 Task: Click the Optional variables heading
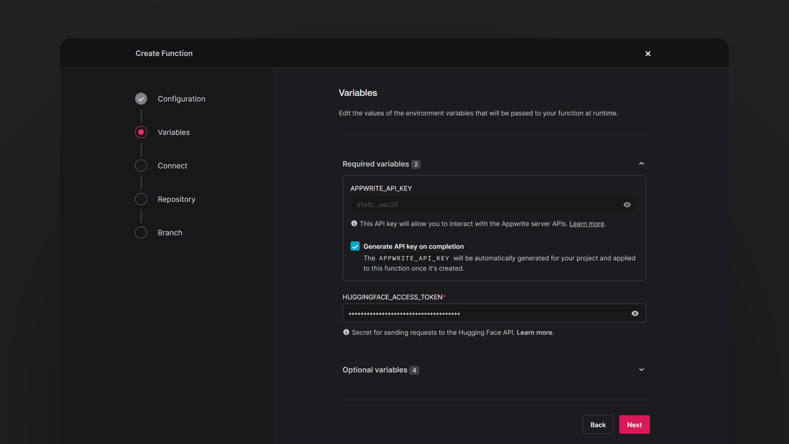coord(375,370)
